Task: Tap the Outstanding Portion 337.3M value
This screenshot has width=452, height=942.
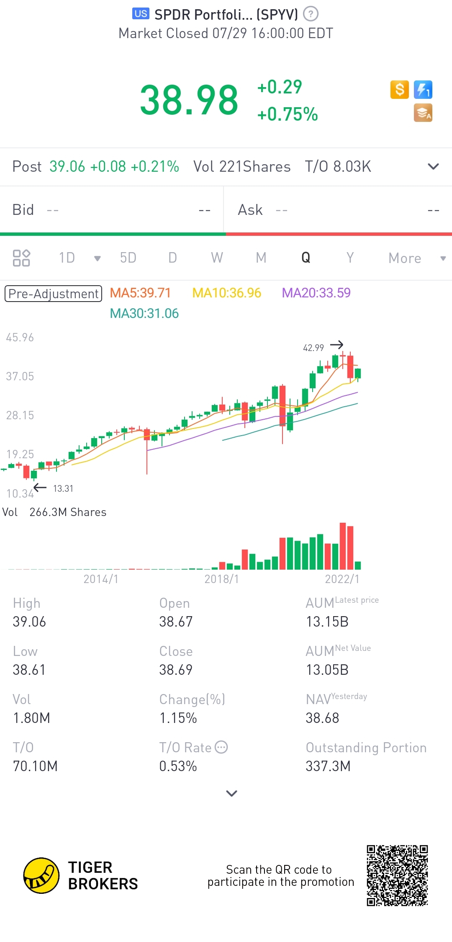Action: click(x=328, y=766)
